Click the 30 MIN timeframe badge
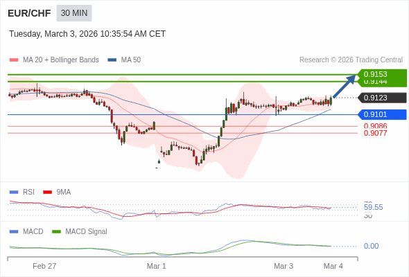The width and height of the screenshot is (409, 277). [74, 13]
